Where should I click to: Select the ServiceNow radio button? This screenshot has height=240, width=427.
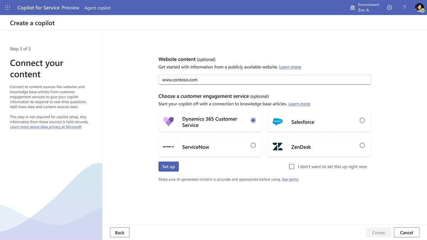point(253,145)
